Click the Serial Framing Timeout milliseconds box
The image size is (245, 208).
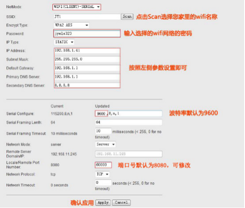point(103,131)
